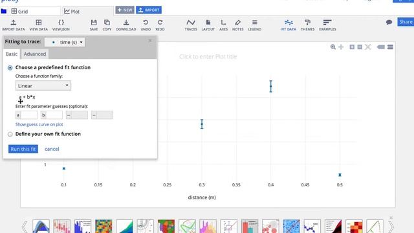Image resolution: width=414 pixels, height=233 pixels.
Task: Open the red heatmap squares example thumbnail
Action: pos(354,227)
